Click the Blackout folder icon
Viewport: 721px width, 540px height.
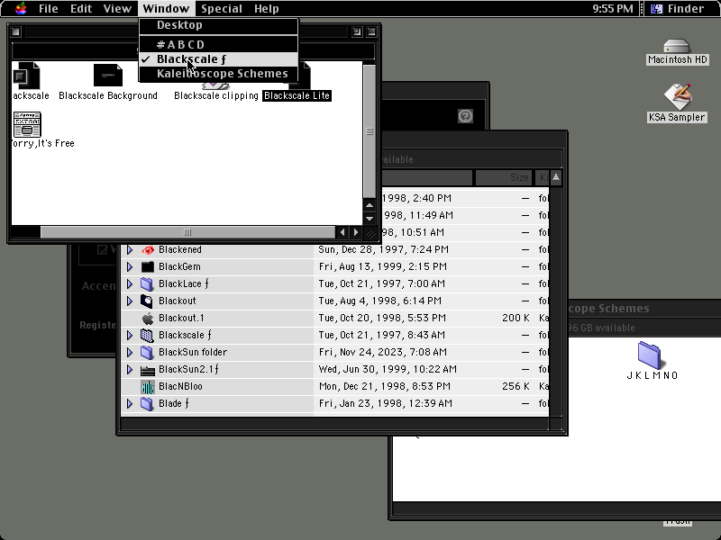coord(147,301)
